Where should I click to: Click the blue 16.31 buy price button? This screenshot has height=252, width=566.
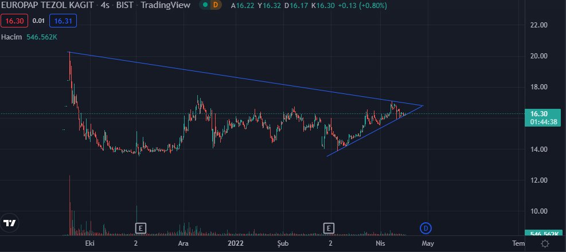tap(63, 21)
